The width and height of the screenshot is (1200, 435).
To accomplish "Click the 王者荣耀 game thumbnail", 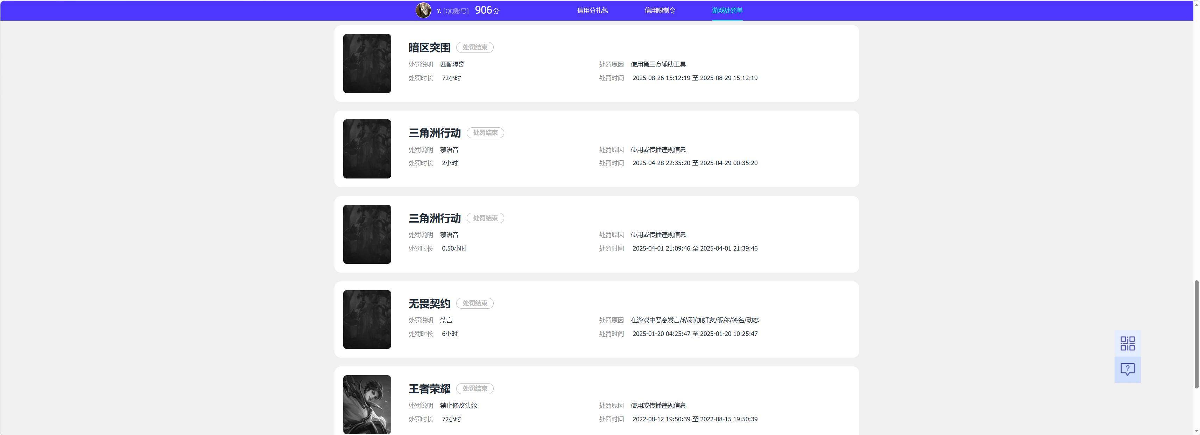I will [367, 405].
